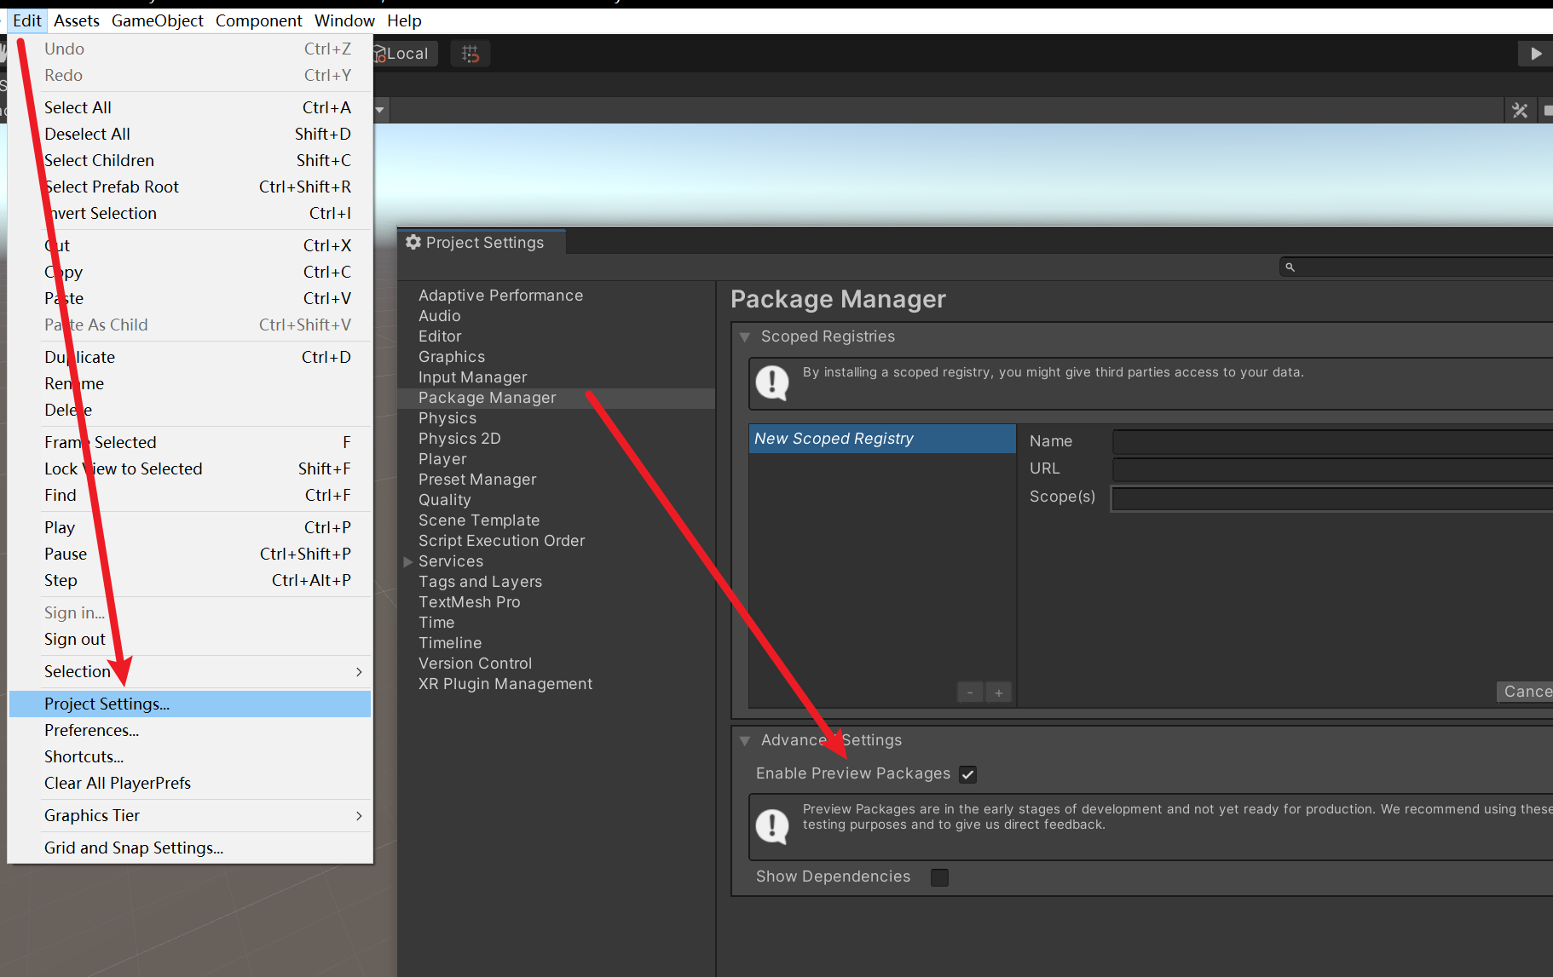Collapse the Scoped Registries section
1553x977 pixels.
(745, 337)
